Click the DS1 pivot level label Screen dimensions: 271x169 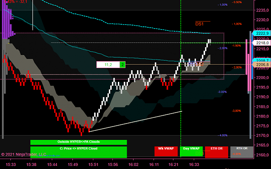click(199, 24)
